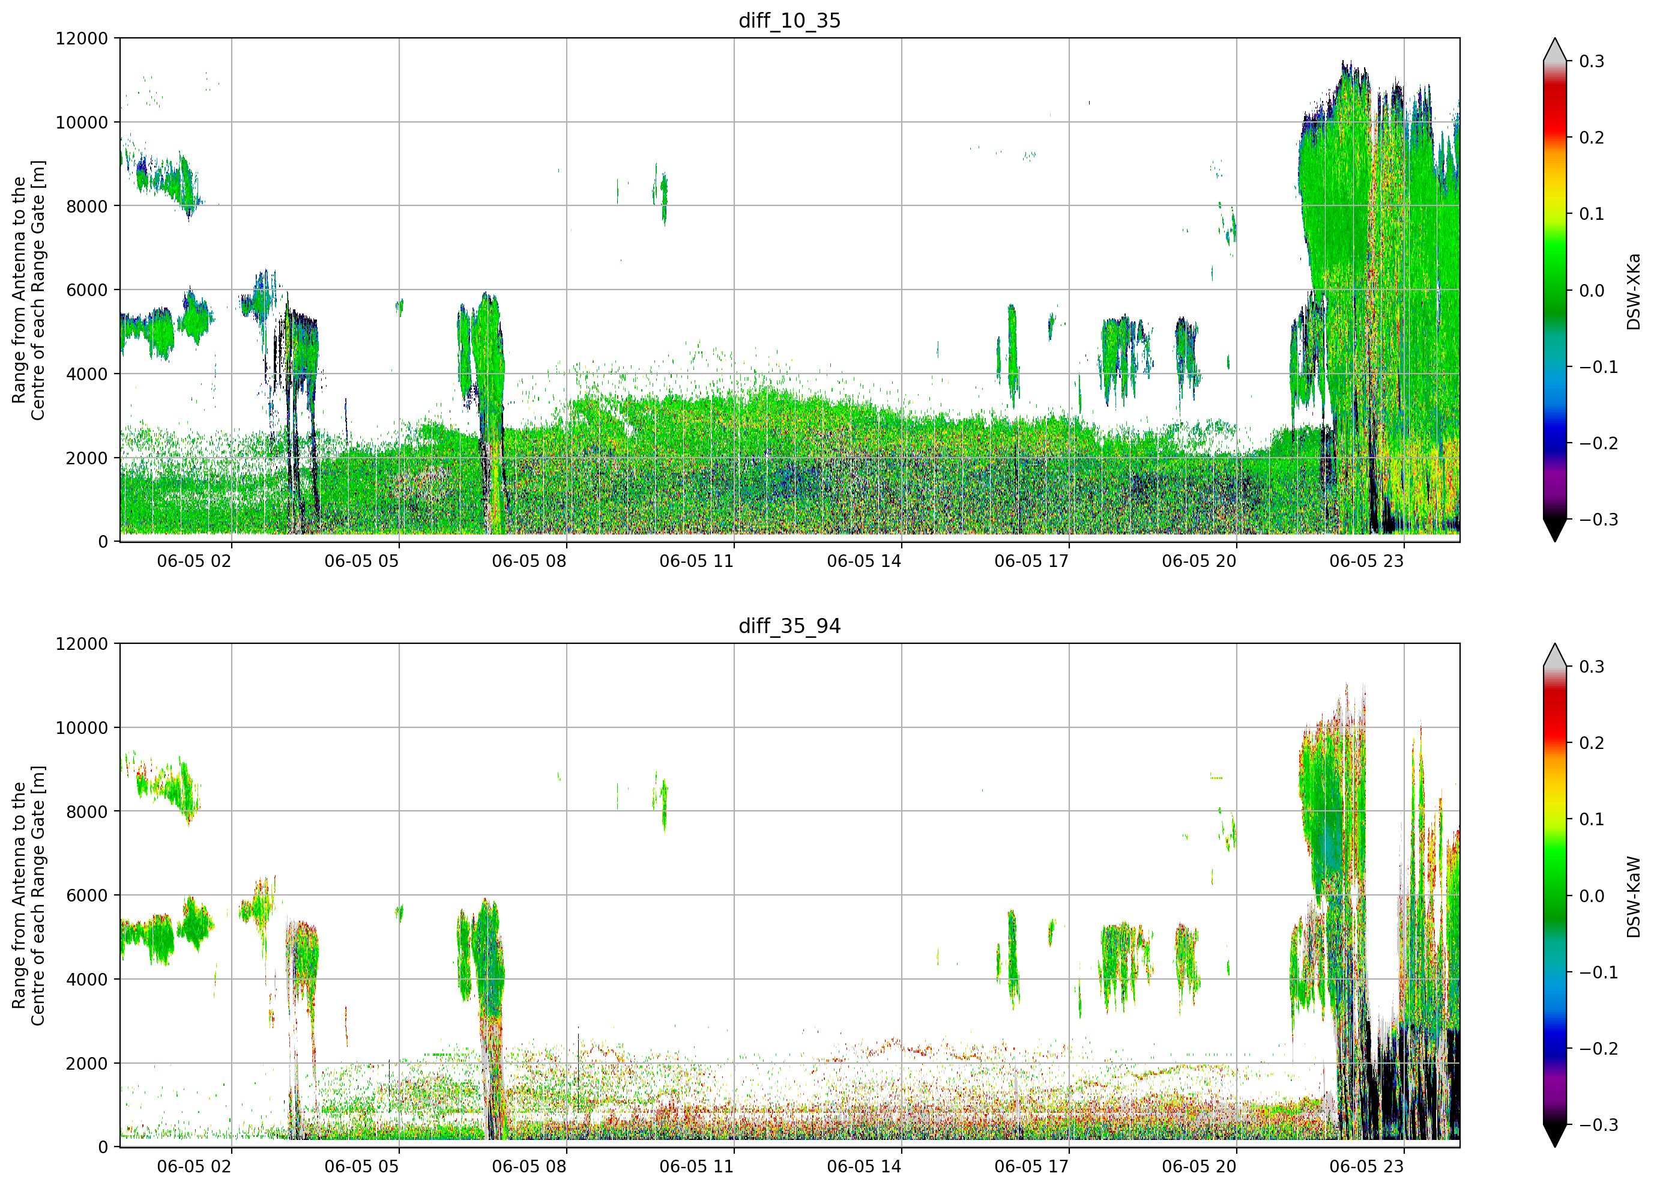
Task: Select the DSW-XKa colorbar label
Action: pyautogui.click(x=1633, y=291)
